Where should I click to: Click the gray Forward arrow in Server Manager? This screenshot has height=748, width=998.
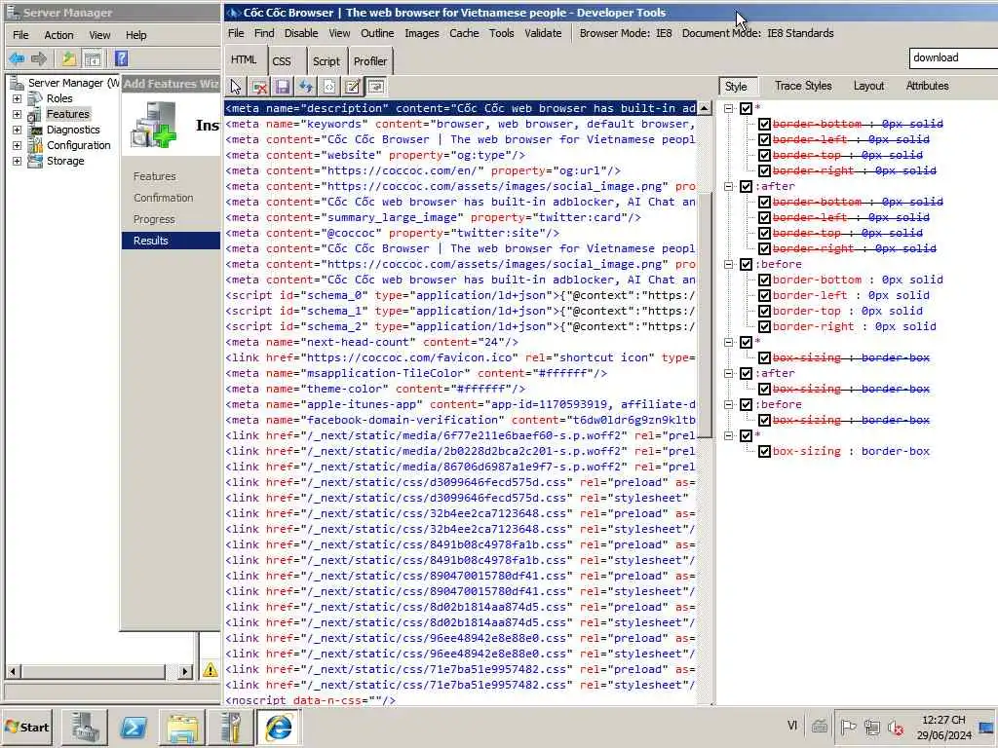pos(39,59)
